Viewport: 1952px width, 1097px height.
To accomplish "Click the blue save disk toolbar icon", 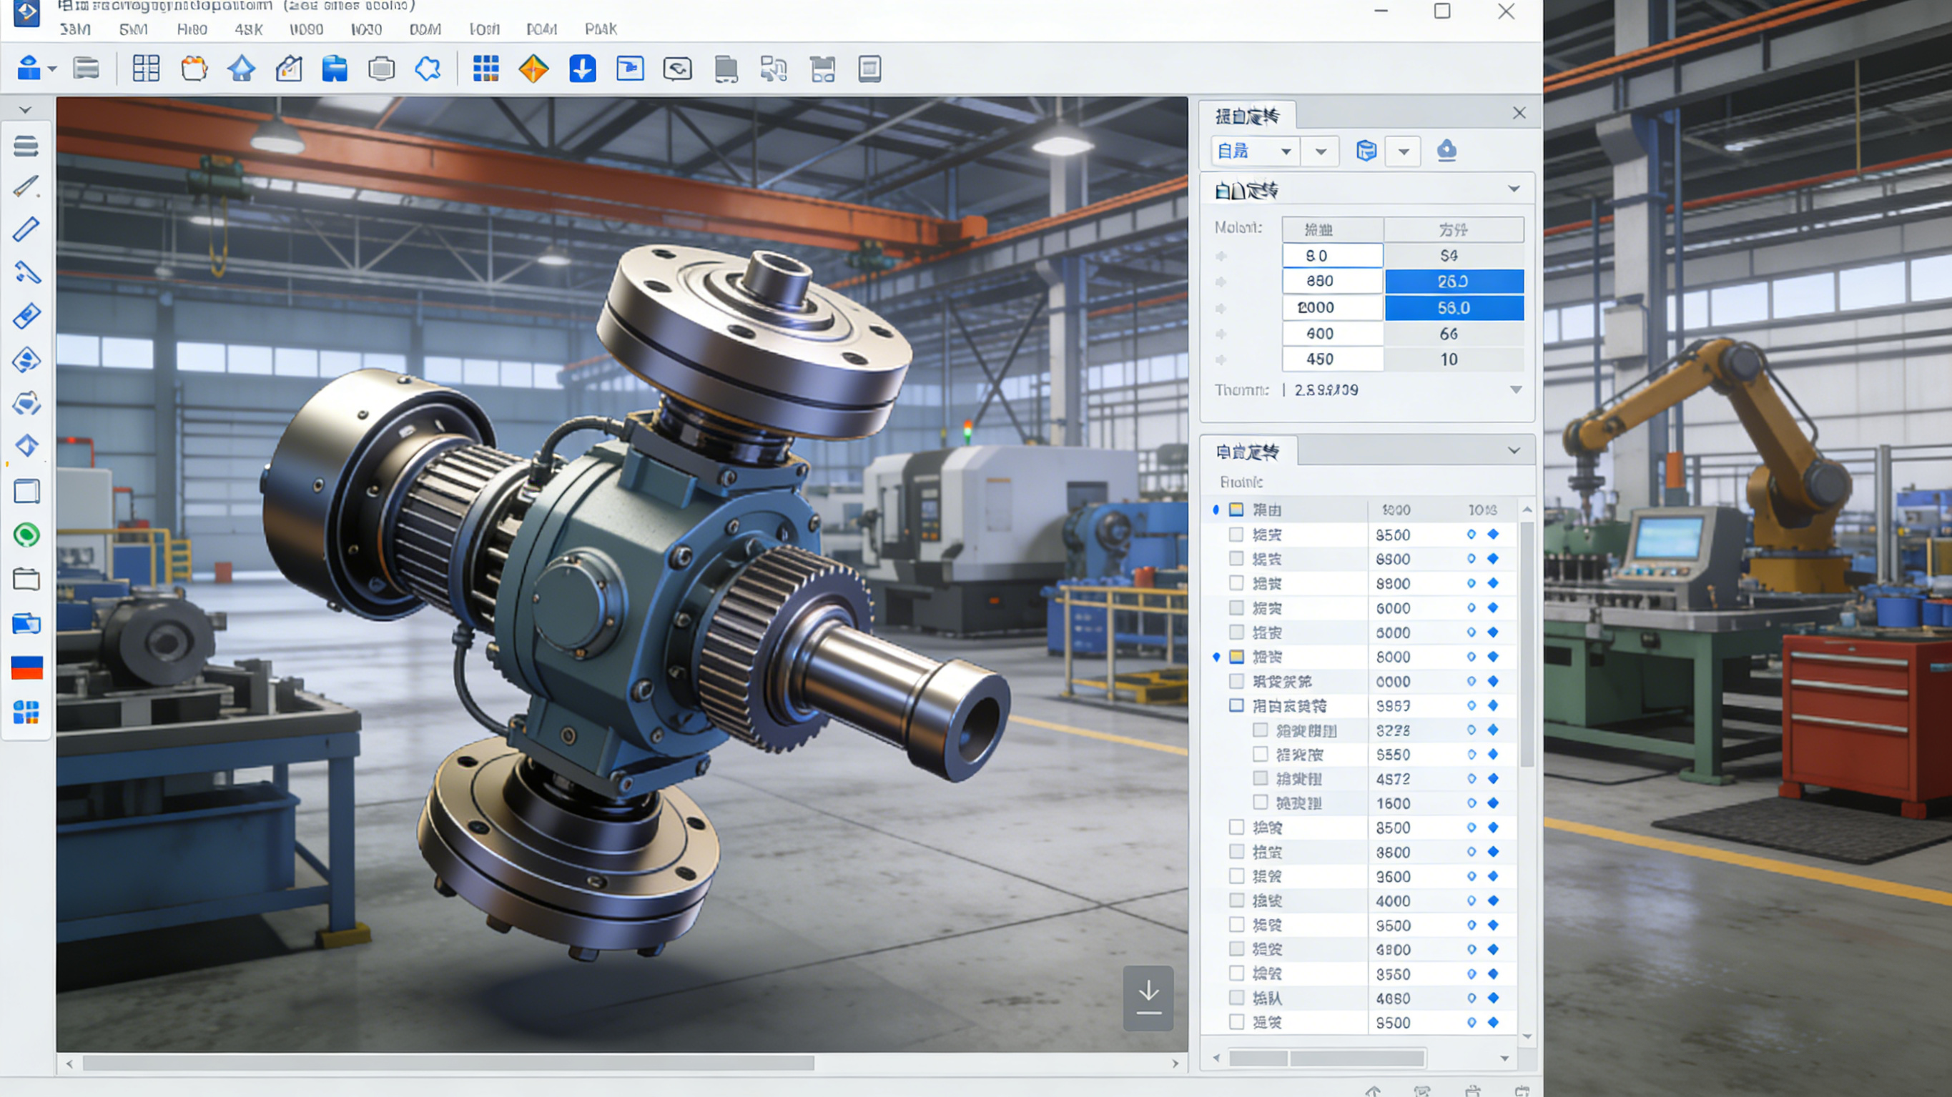I will (334, 69).
